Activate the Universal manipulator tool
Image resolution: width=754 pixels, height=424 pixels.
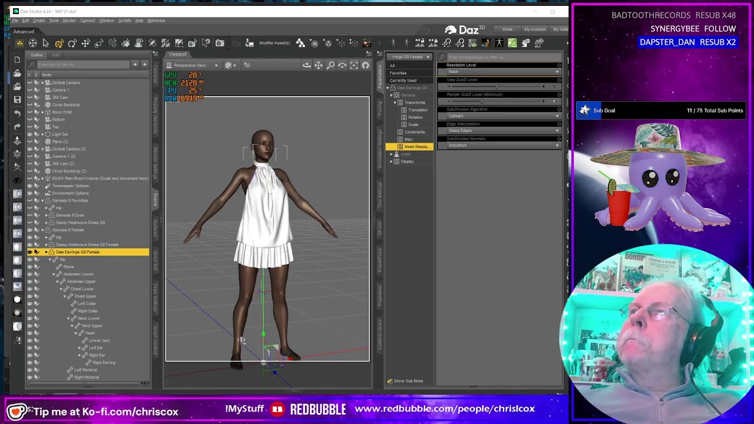59,43
